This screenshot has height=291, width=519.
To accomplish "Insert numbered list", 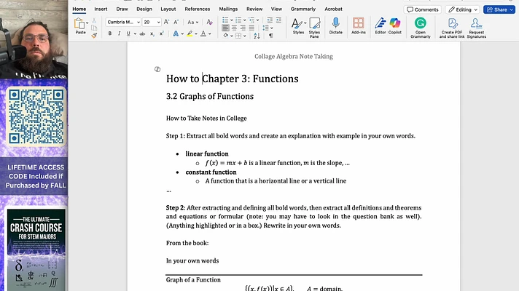I will coord(238,20).
